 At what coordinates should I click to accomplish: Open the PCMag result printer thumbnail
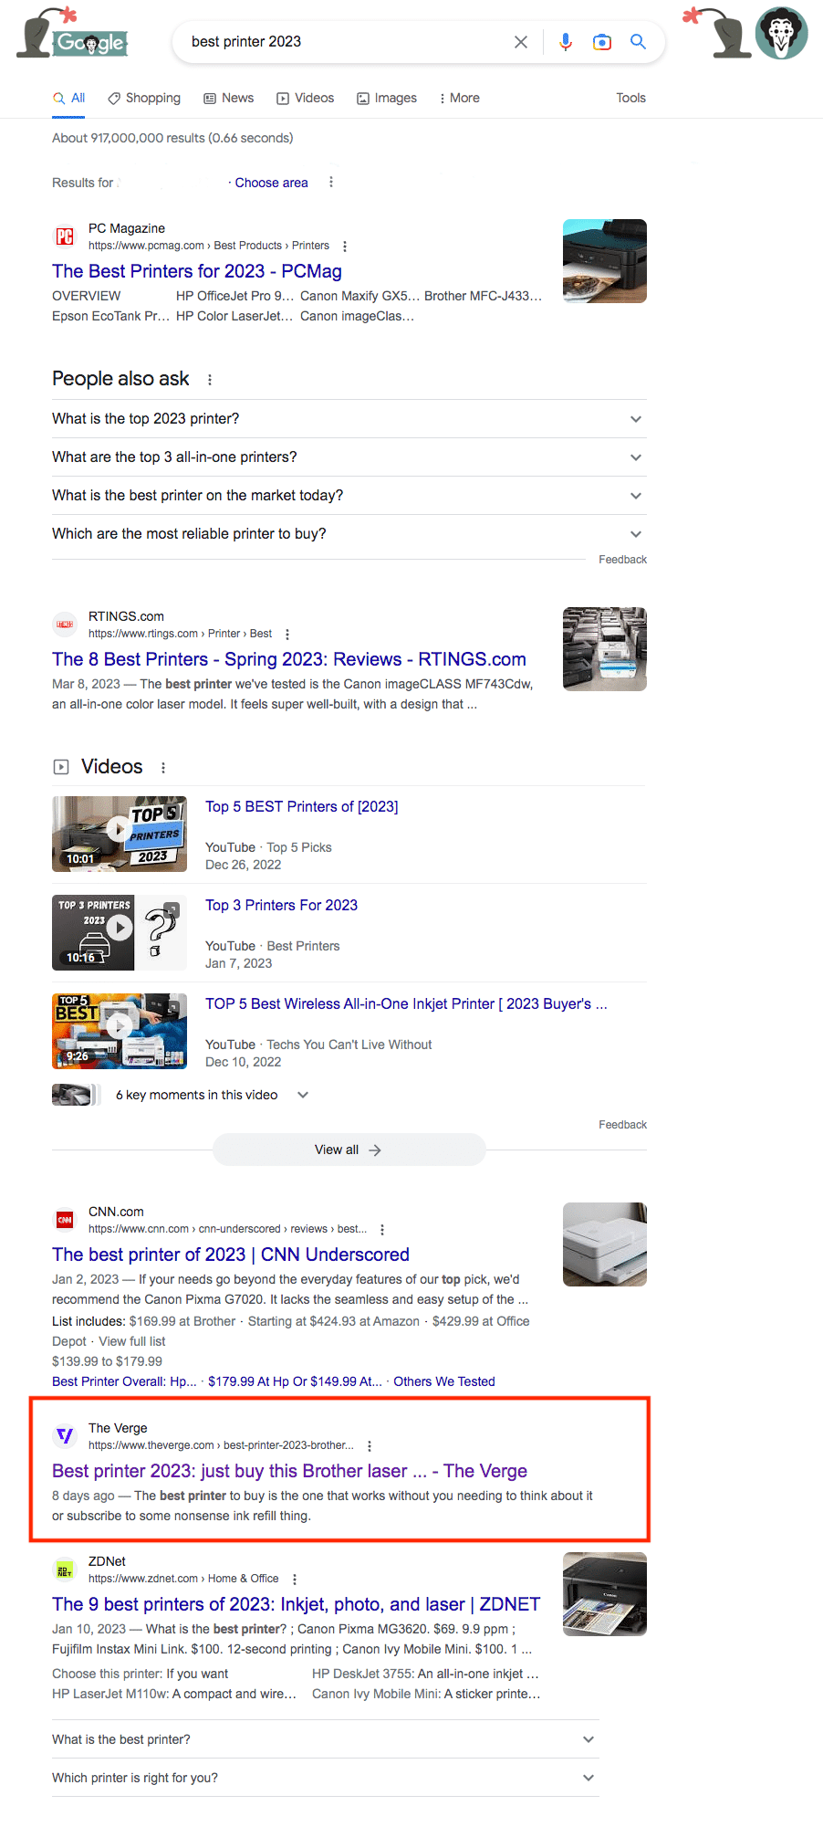coord(605,261)
